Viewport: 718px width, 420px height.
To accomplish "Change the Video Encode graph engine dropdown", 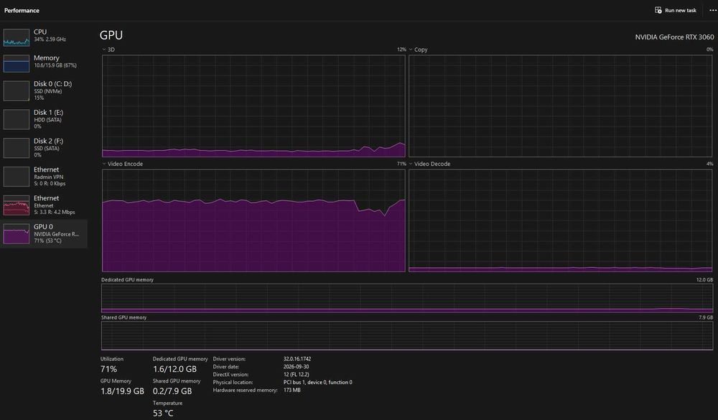I will coord(122,164).
